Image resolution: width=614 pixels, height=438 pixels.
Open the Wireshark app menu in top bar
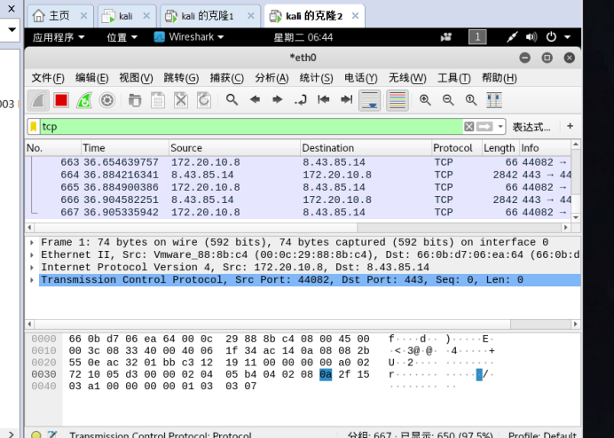[189, 37]
